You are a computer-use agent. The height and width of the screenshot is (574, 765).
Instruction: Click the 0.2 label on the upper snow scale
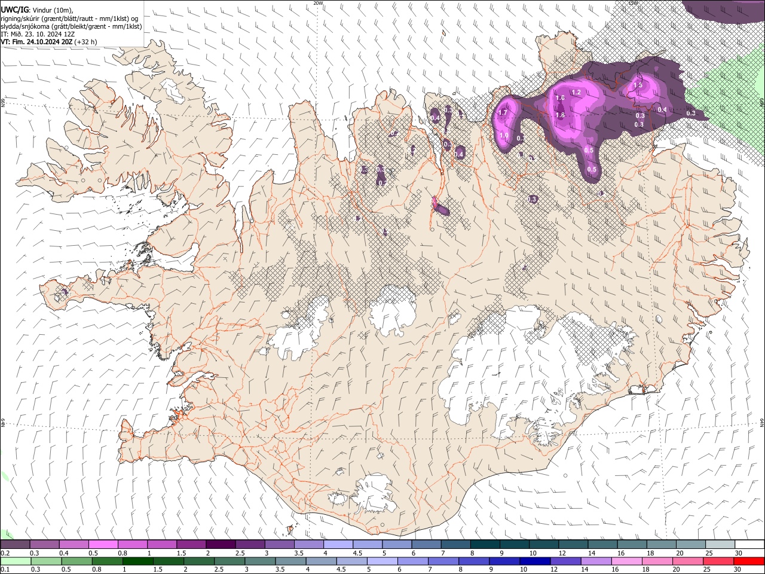(5, 553)
